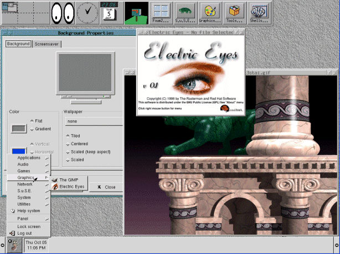This screenshot has height=254, width=340.
Task: Open Help system from main menu
Action: tap(29, 211)
